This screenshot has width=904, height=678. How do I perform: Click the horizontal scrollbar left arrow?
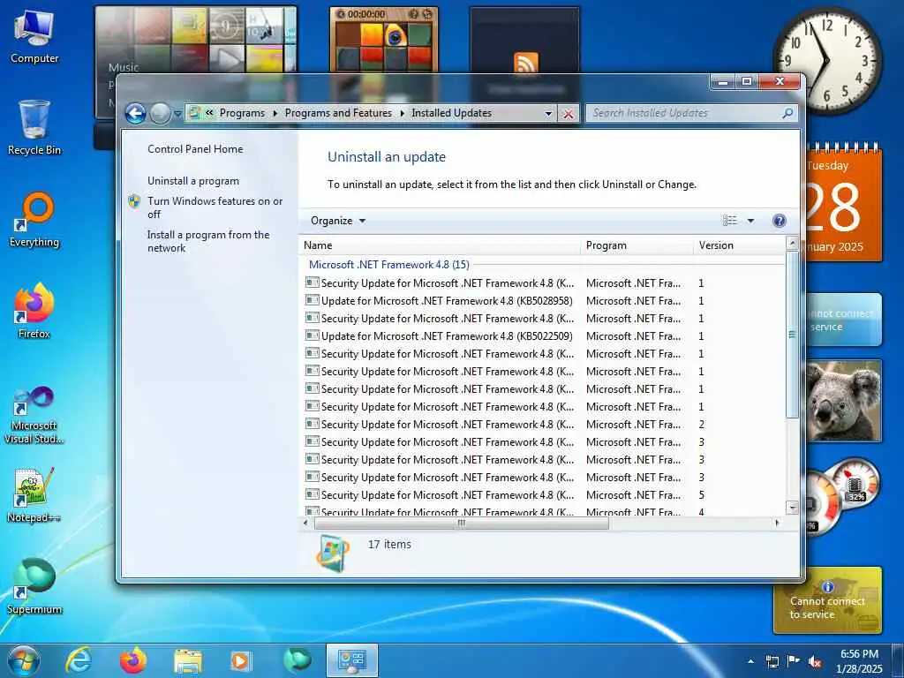pyautogui.click(x=305, y=524)
